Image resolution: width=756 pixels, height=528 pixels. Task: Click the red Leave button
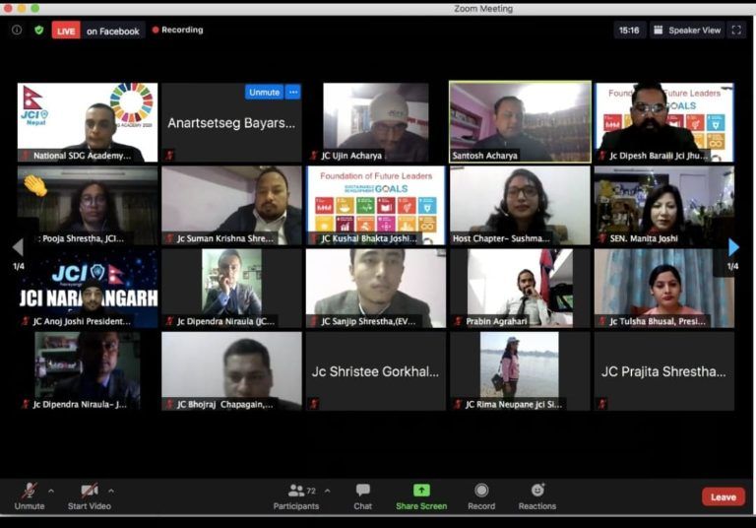click(x=723, y=496)
